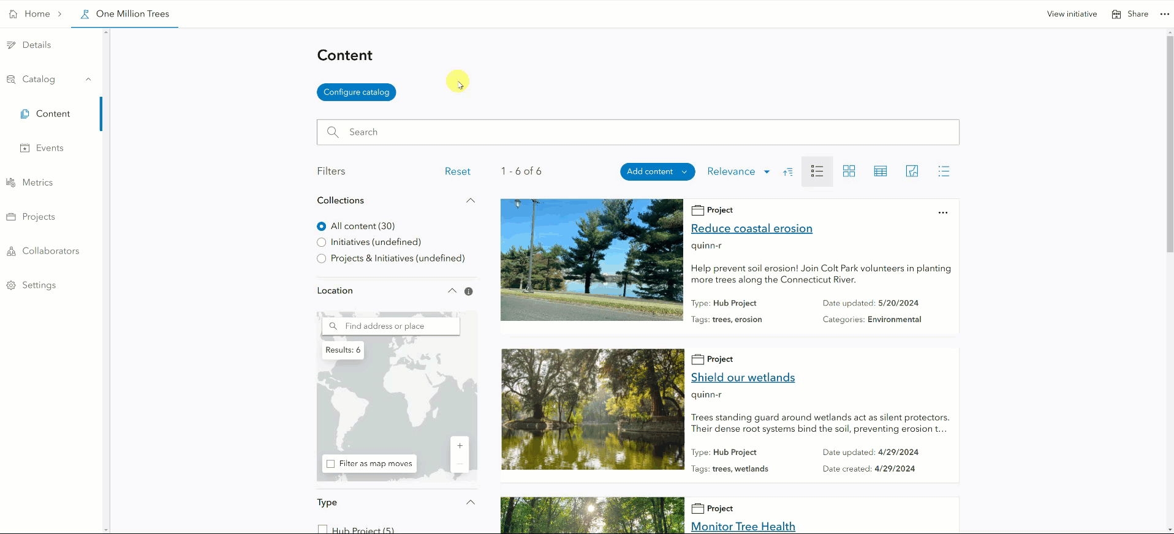The width and height of the screenshot is (1174, 534).
Task: Switch to list view layout
Action: pyautogui.click(x=817, y=171)
